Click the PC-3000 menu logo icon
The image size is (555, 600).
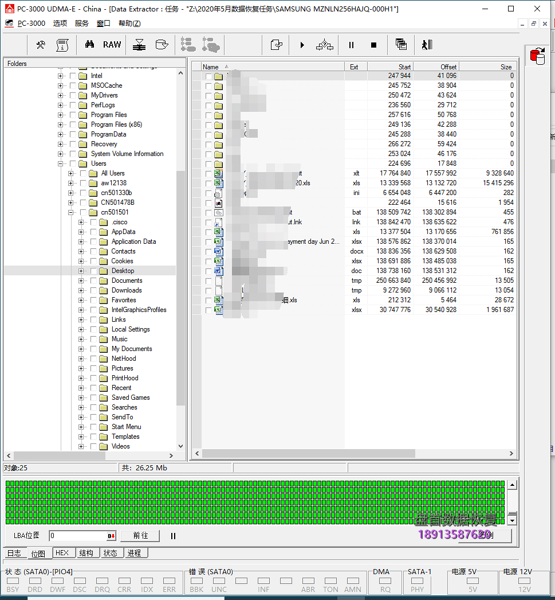tap(9, 24)
